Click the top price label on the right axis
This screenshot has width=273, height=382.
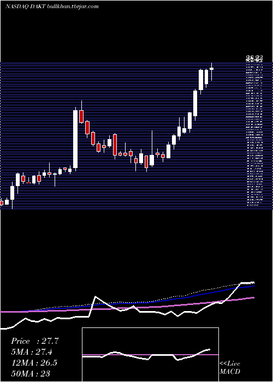pos(254,58)
